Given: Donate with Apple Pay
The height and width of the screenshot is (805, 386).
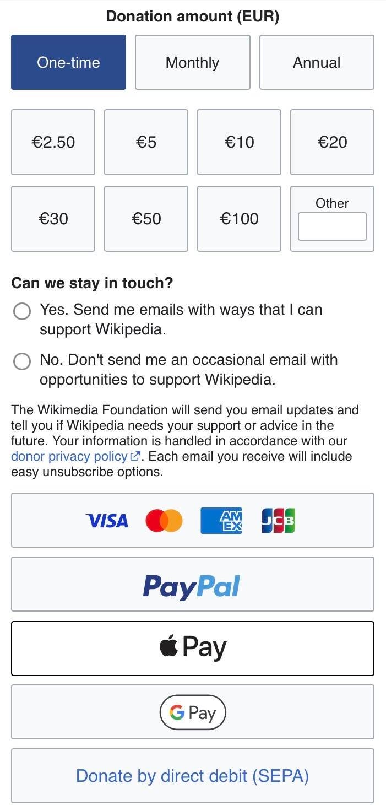Looking at the screenshot, I should pos(192,649).
